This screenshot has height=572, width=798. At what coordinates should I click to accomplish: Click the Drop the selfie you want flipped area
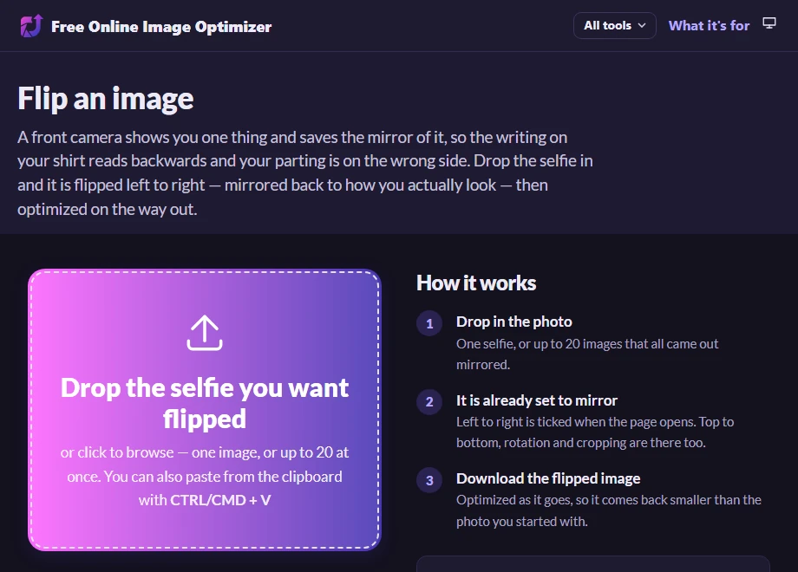click(x=205, y=410)
